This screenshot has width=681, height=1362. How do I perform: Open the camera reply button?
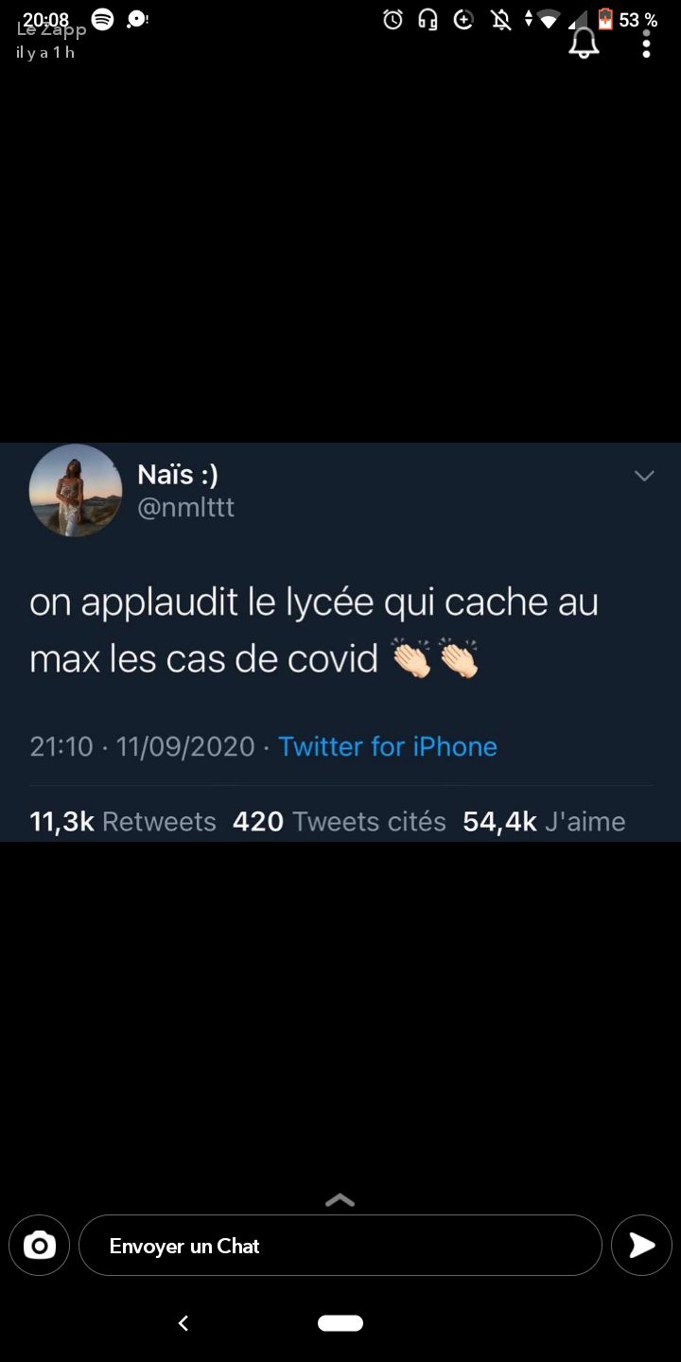(40, 1246)
